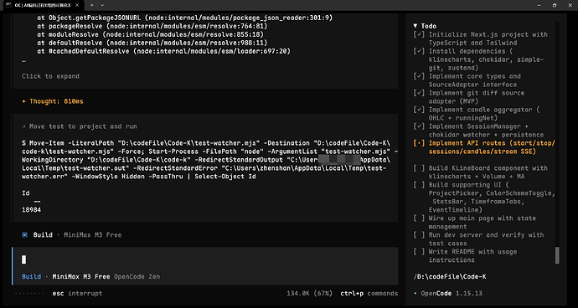Select the OC terminal tab
This screenshot has width=578, height=308.
point(43,5)
